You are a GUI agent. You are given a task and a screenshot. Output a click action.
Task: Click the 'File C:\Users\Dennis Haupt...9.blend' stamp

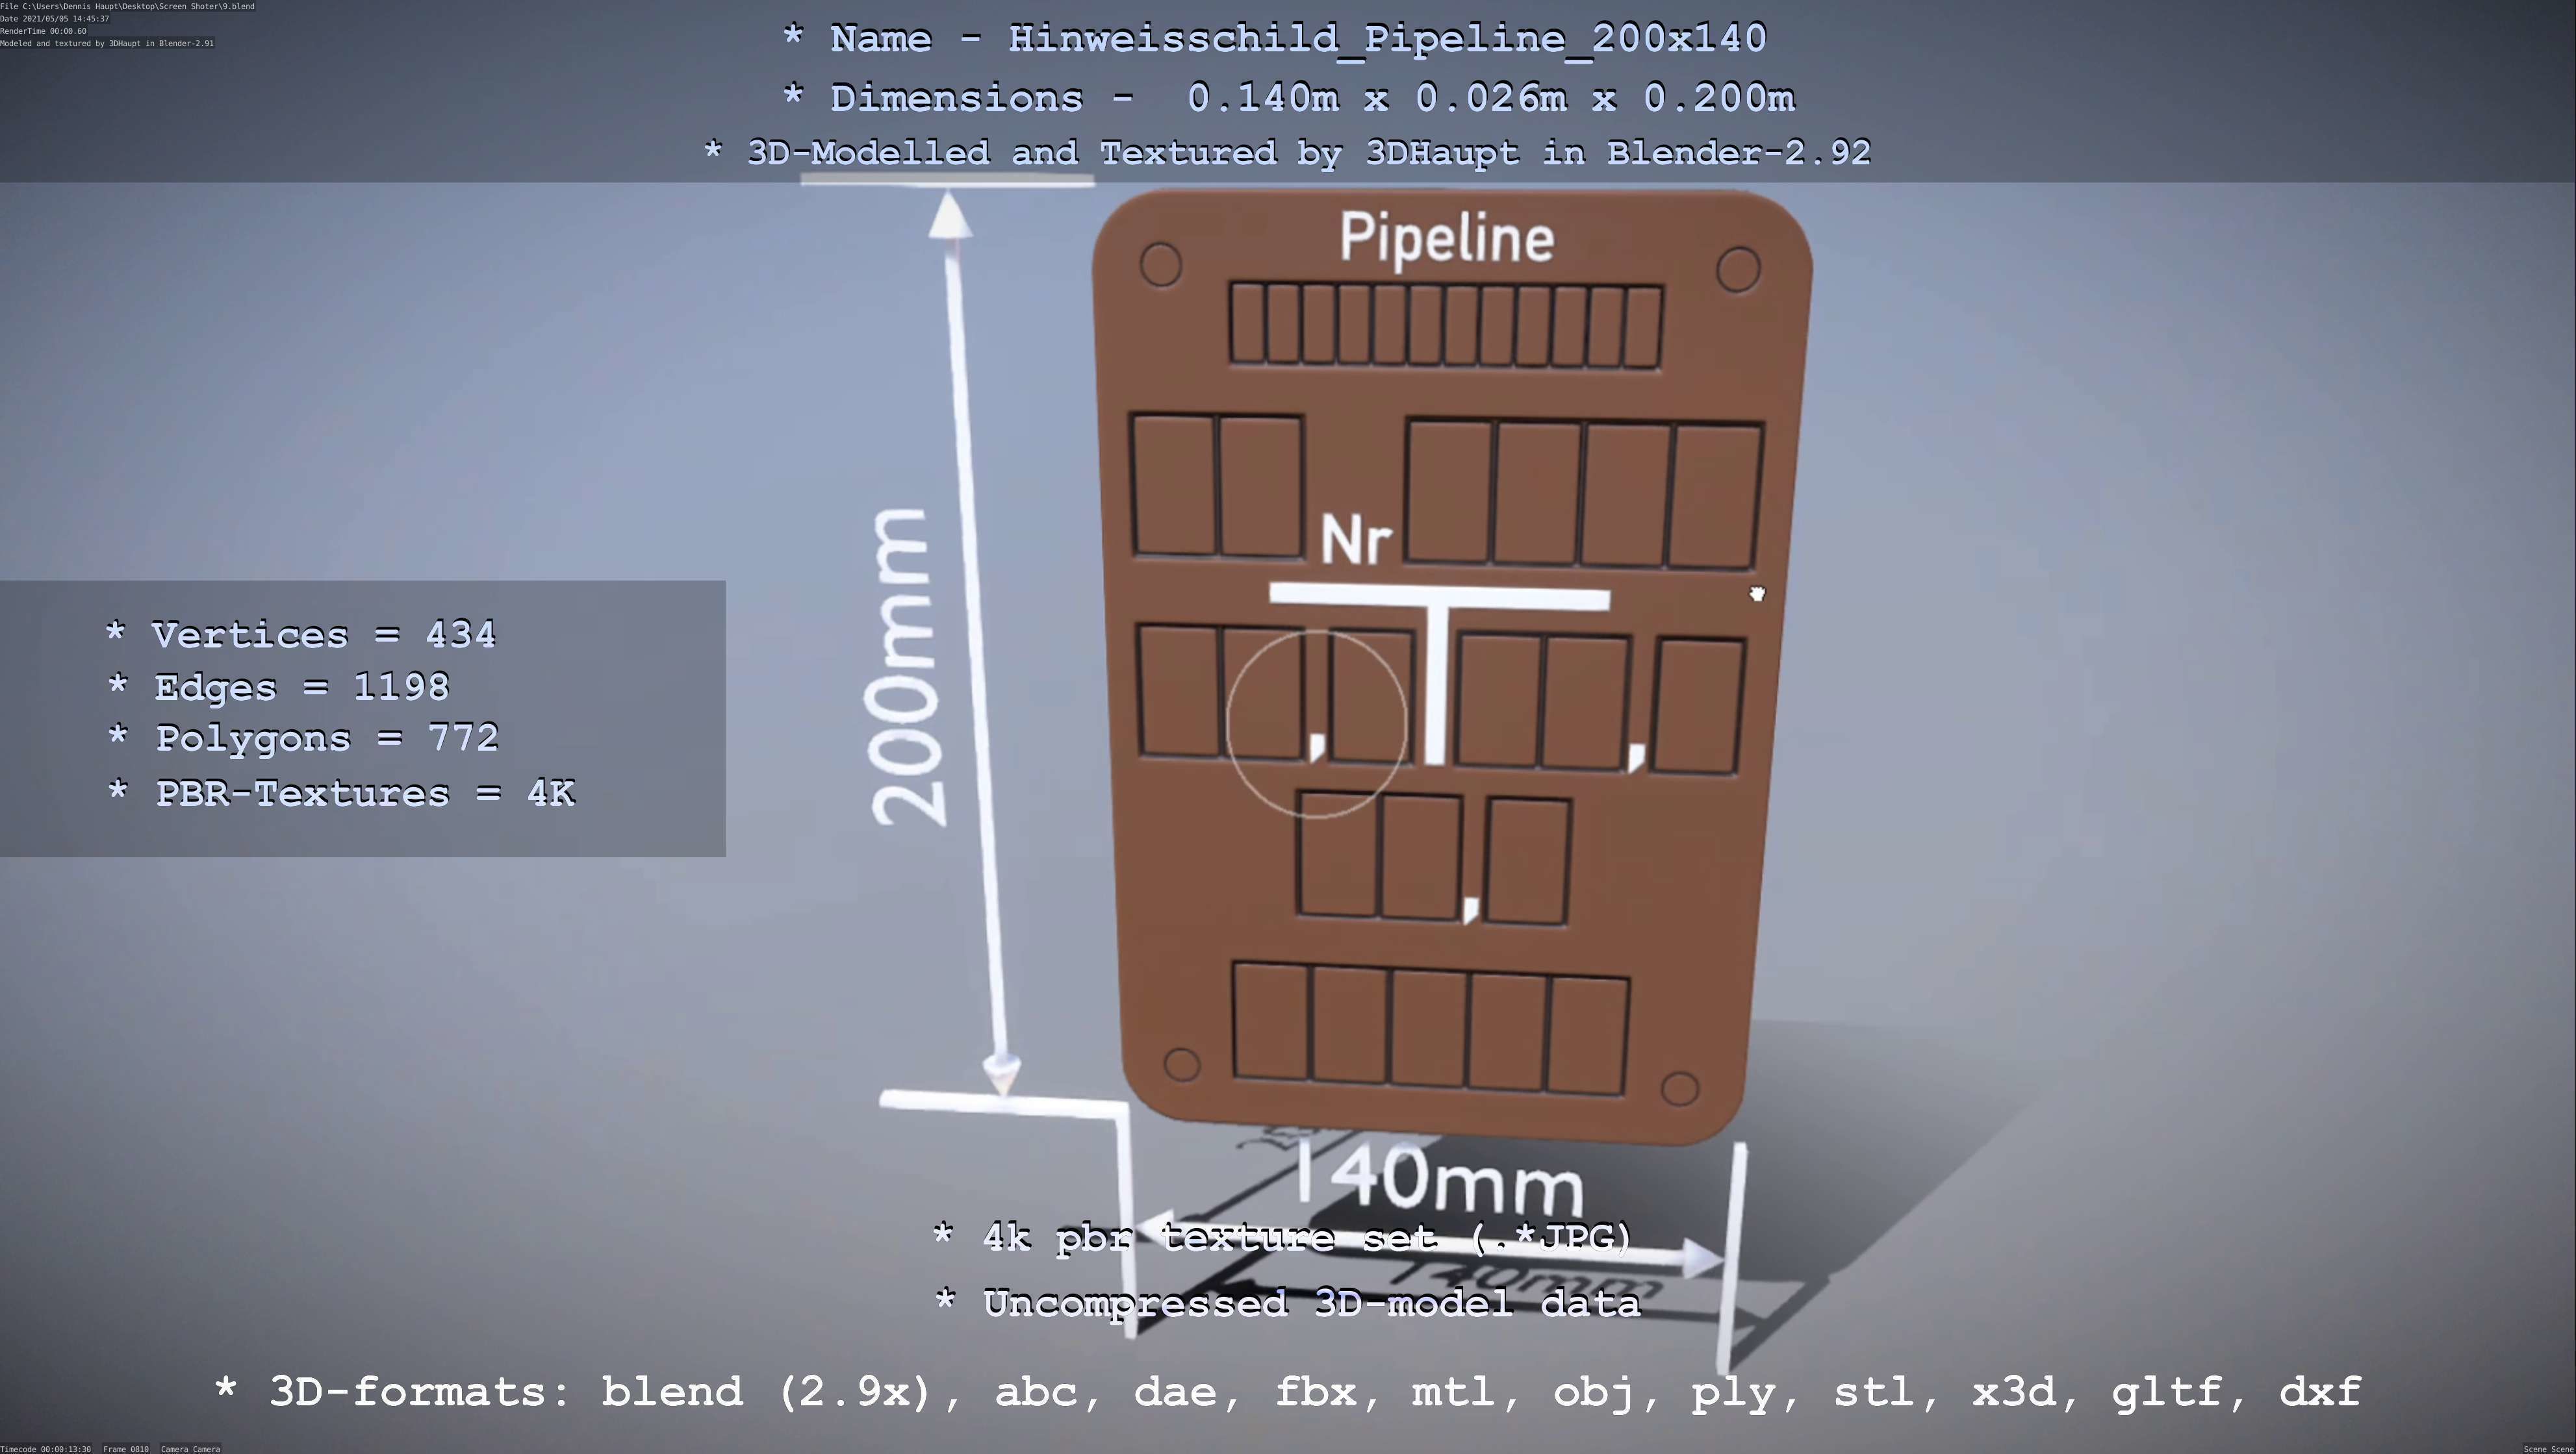(x=127, y=6)
